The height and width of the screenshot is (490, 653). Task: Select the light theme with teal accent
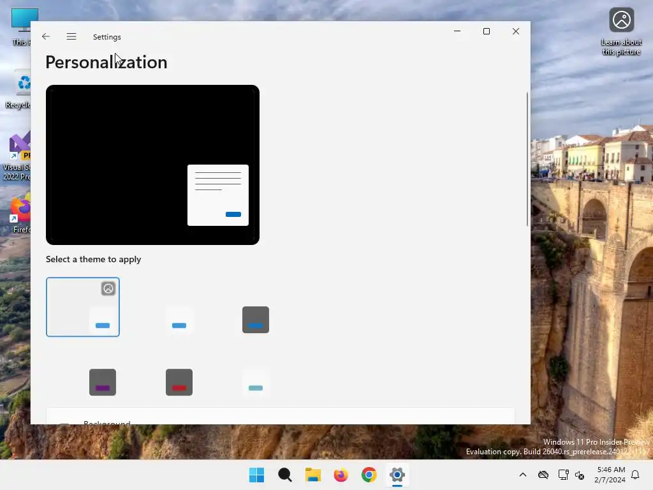[236, 369]
